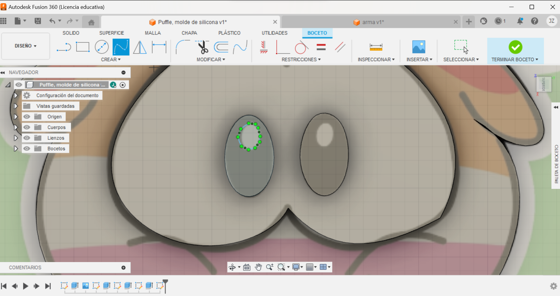
Task: Activate the Mirror sketch tool
Action: coord(140,47)
